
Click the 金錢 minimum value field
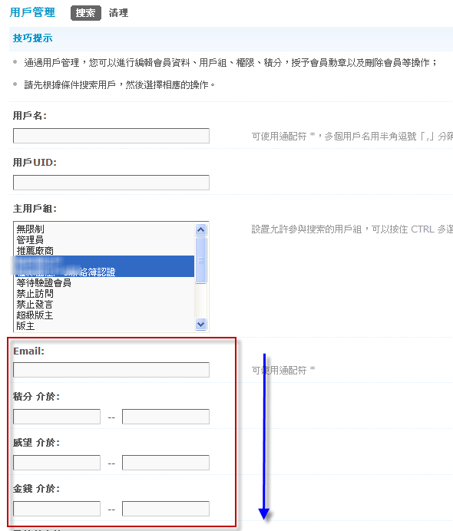click(x=57, y=509)
